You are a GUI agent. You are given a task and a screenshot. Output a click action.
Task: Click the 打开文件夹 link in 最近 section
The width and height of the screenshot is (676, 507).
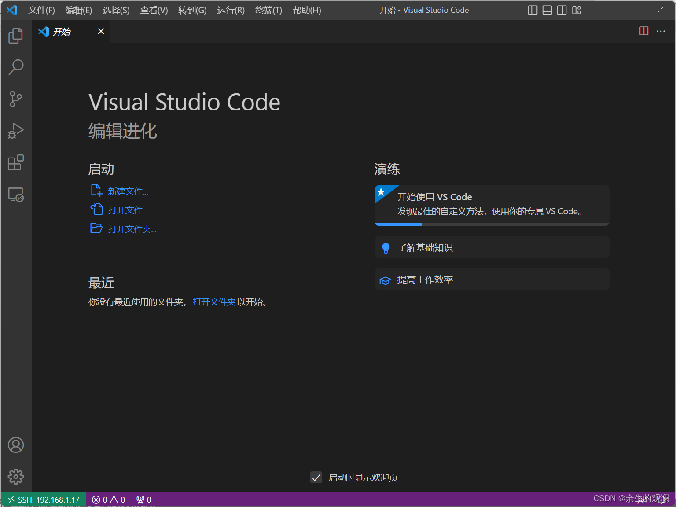click(214, 302)
